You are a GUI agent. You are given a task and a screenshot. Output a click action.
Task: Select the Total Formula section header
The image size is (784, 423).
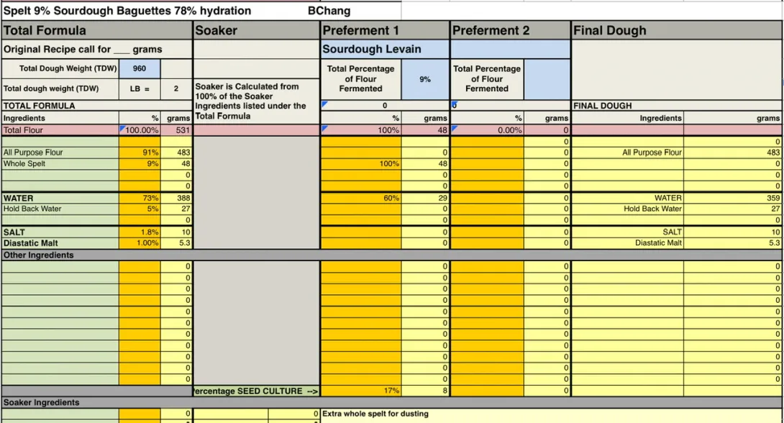pos(96,30)
